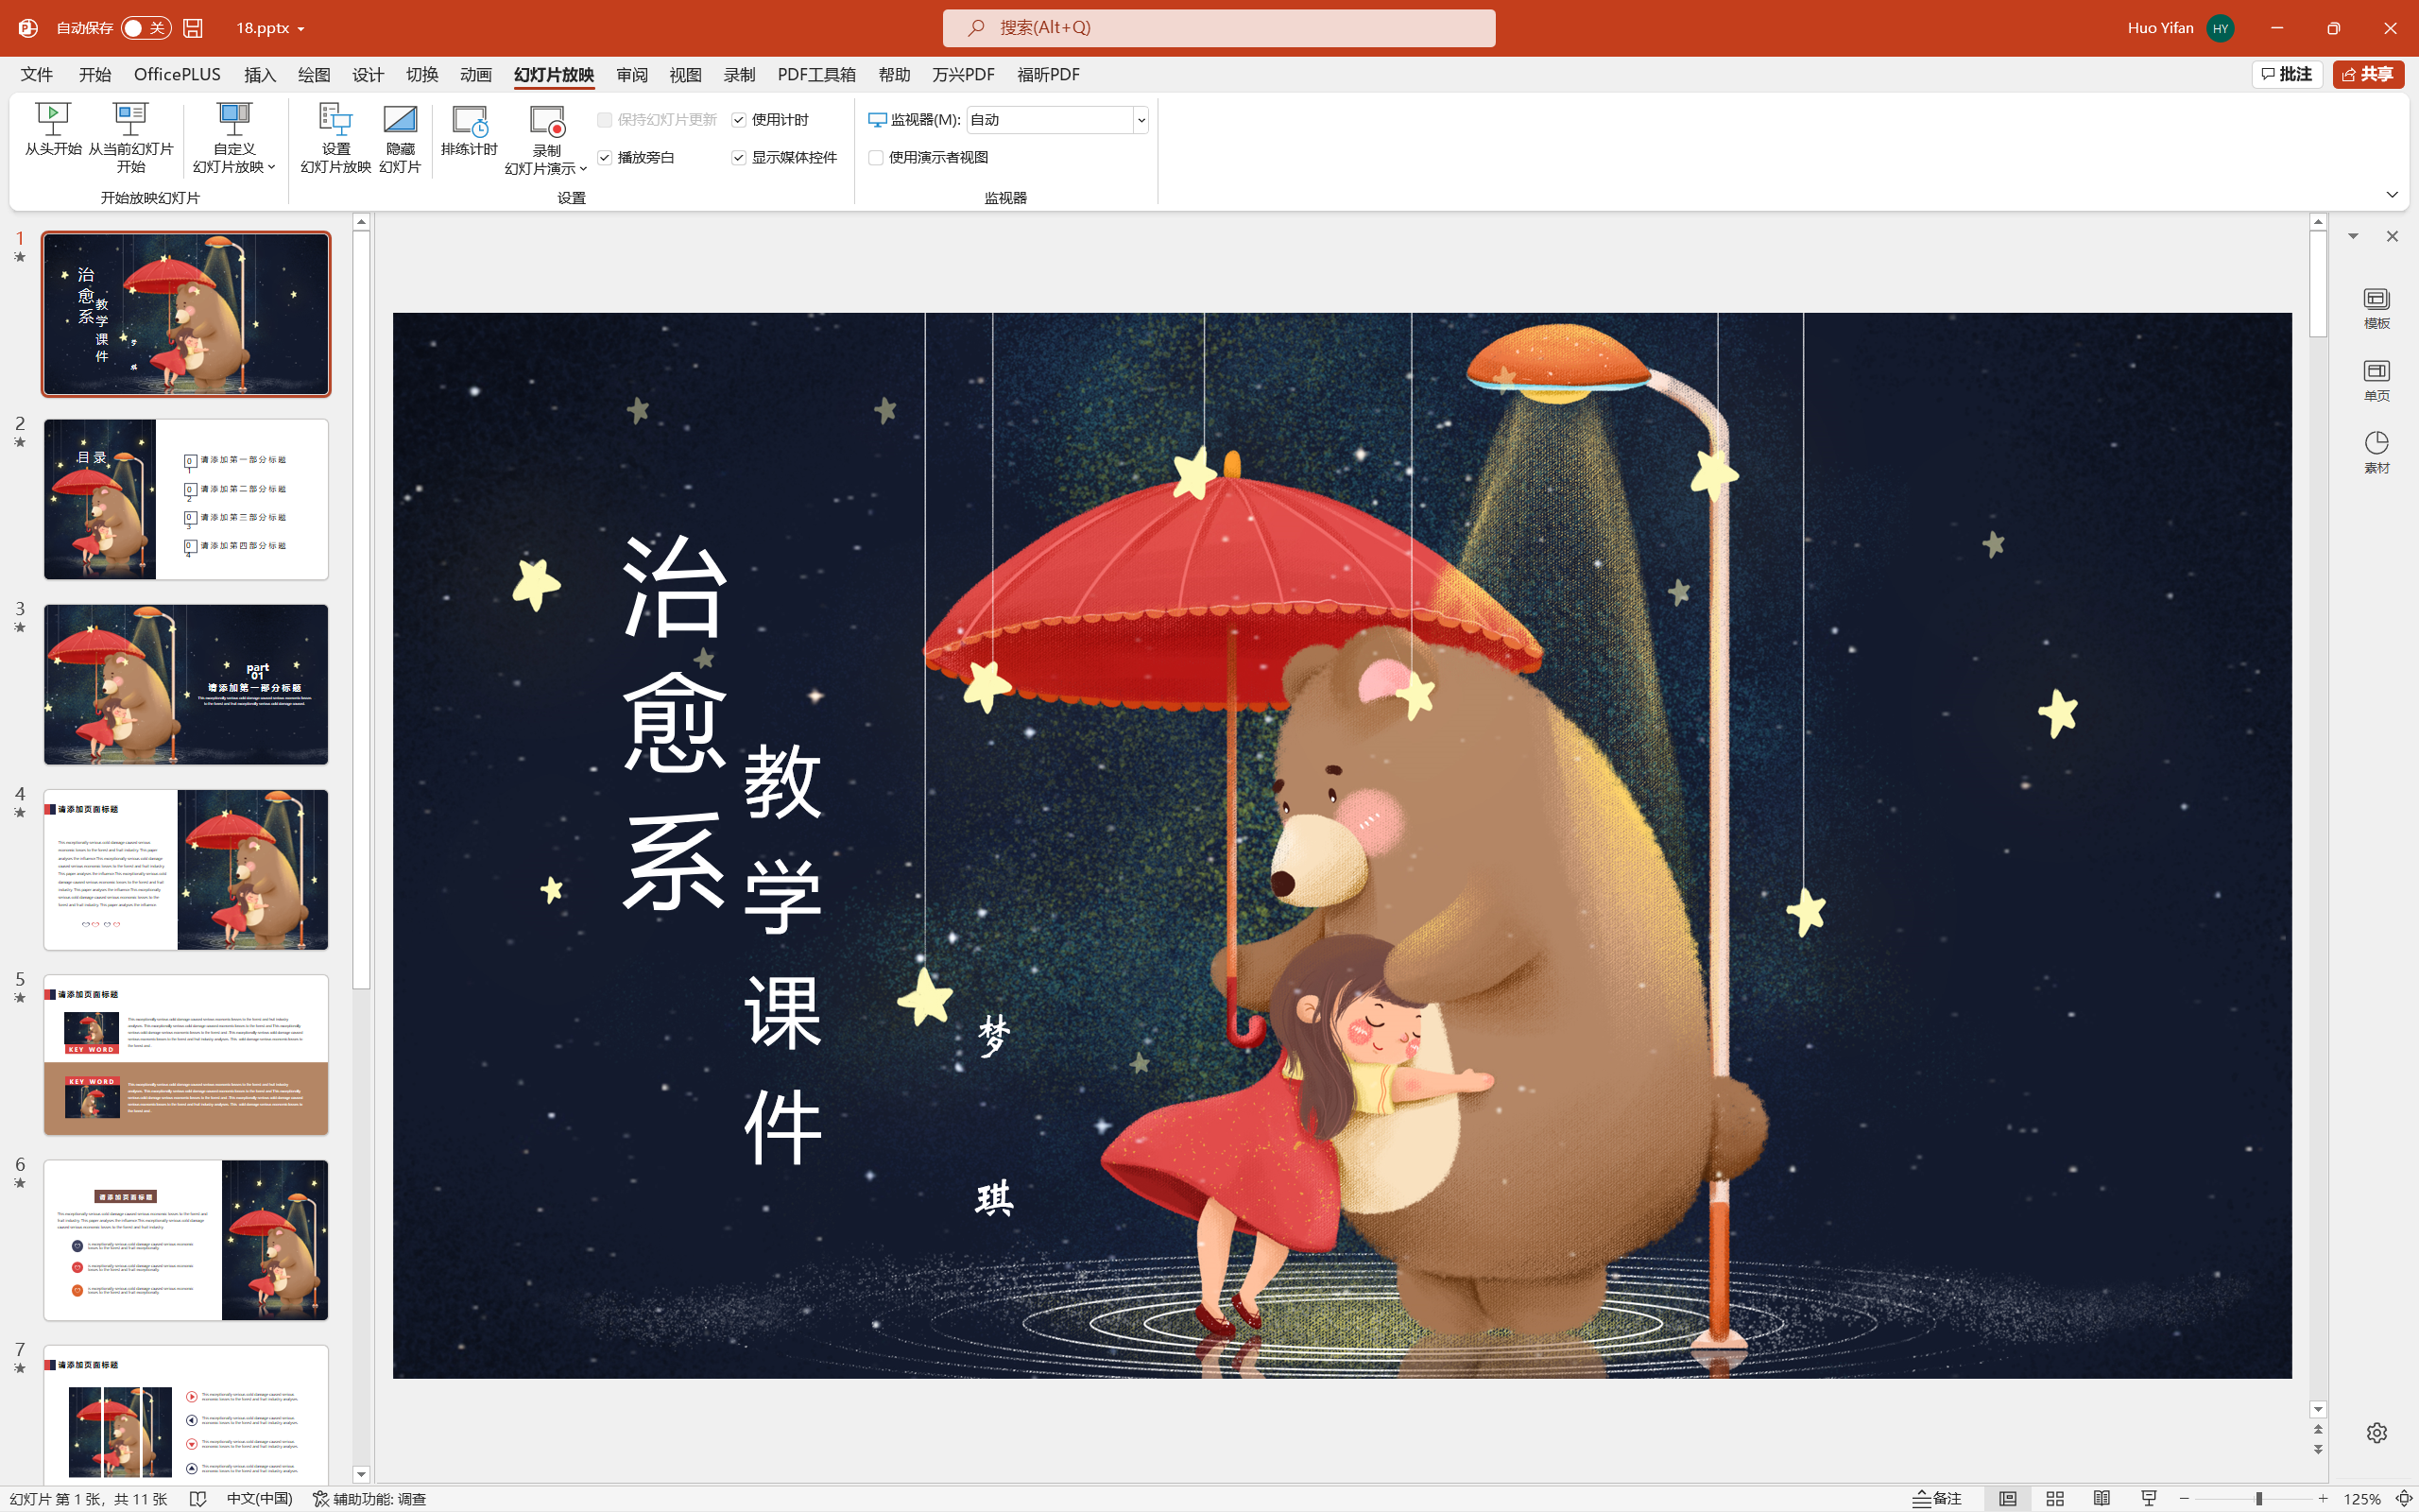Switch to the 动画 ribbon tab

[x=474, y=74]
